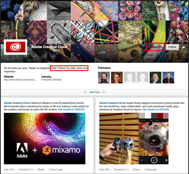This screenshot has height=174, width=189.
Task: Share the Mixamo post
Action: point(41,169)
